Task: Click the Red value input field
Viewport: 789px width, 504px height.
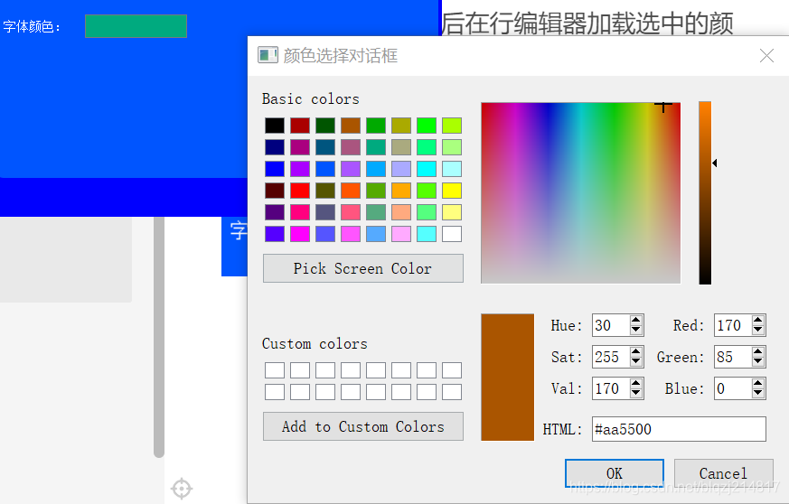Action: tap(733, 325)
